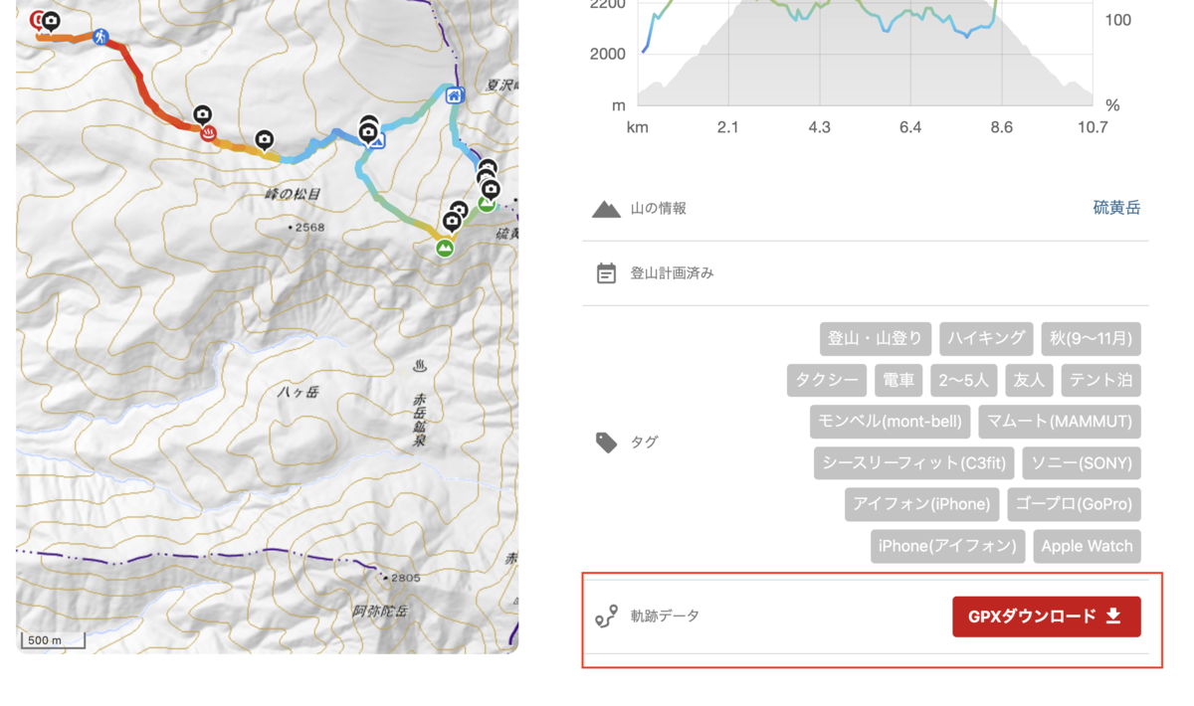Image resolution: width=1194 pixels, height=706 pixels.
Task: Click the ゴープロ(GoPro) tag
Action: (1074, 504)
